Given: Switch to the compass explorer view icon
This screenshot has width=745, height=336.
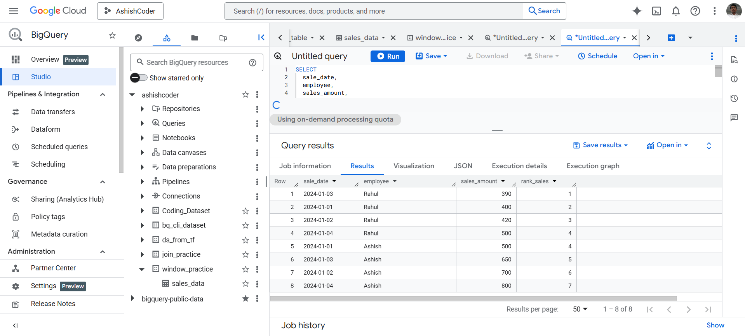Looking at the screenshot, I should coord(138,38).
